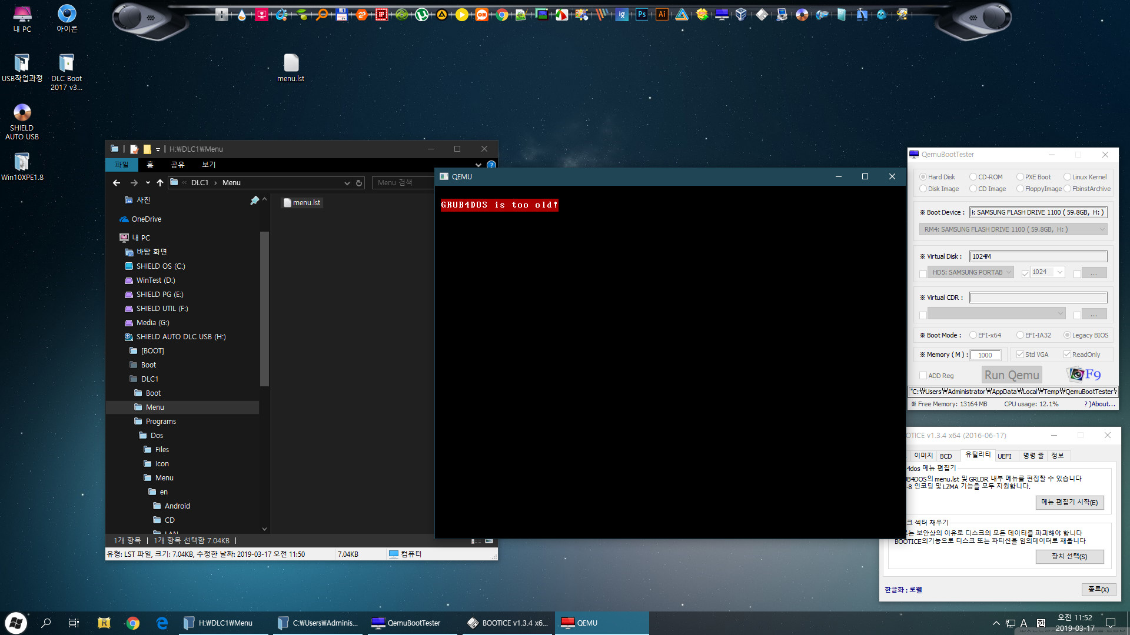Viewport: 1130px width, 635px height.
Task: Click the yellow play-button icon in dock
Action: click(x=461, y=15)
